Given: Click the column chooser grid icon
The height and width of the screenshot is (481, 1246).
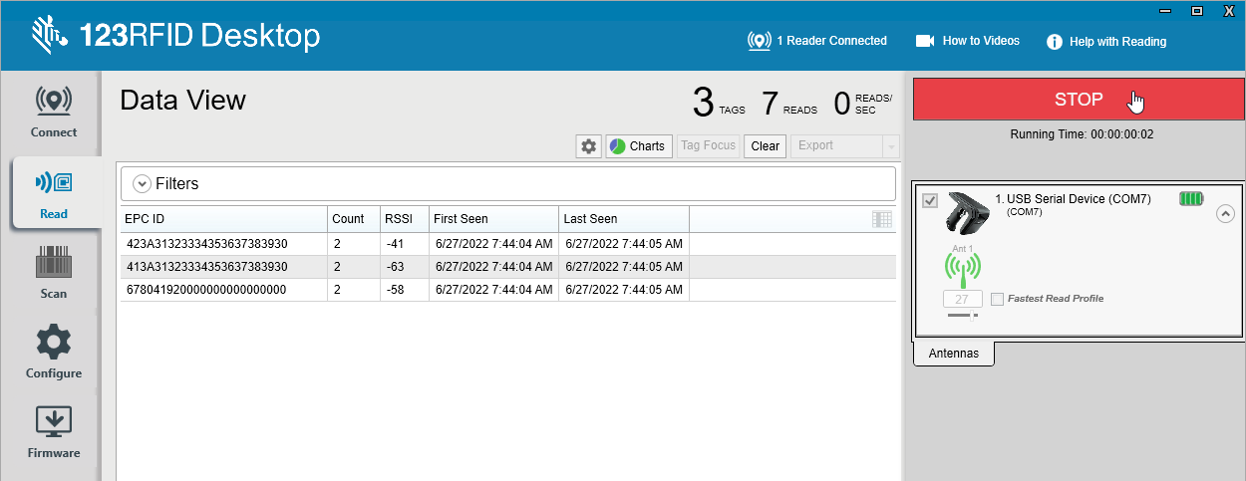Looking at the screenshot, I should click(x=881, y=219).
